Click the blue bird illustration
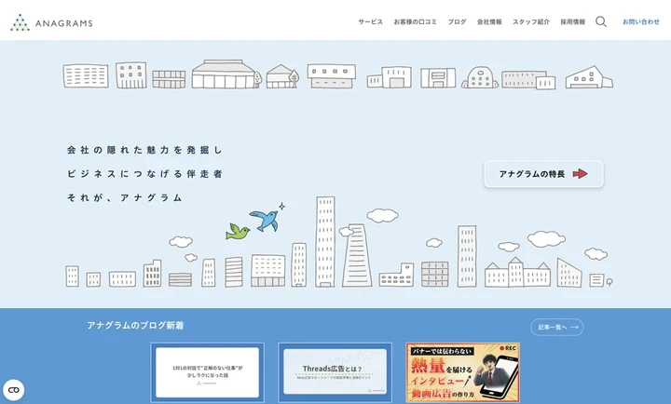The image size is (671, 404). point(265,220)
